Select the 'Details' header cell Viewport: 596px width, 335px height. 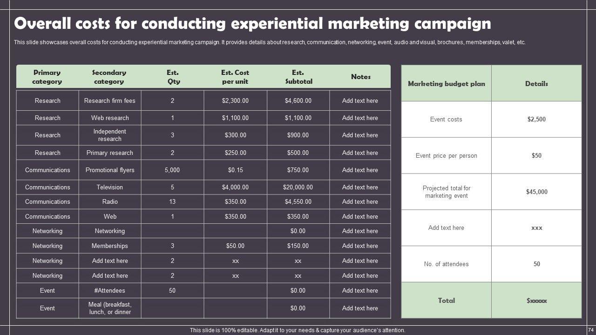[536, 84]
